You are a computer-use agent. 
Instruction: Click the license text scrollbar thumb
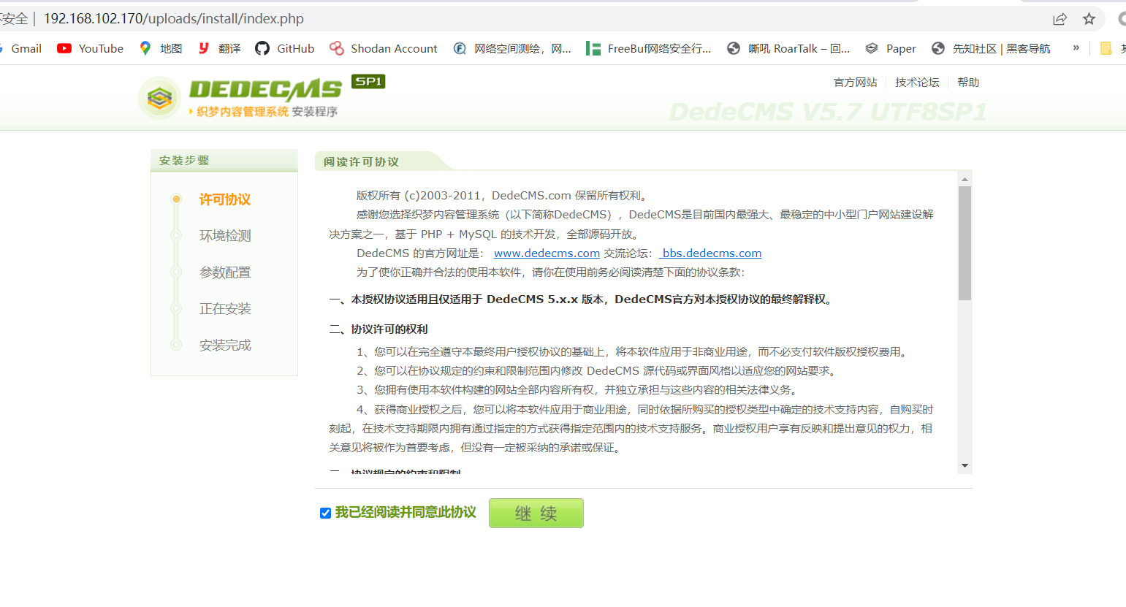coord(965,243)
